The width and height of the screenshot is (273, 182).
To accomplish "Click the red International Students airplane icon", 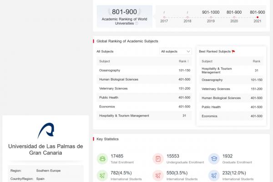I will [x=158, y=175].
